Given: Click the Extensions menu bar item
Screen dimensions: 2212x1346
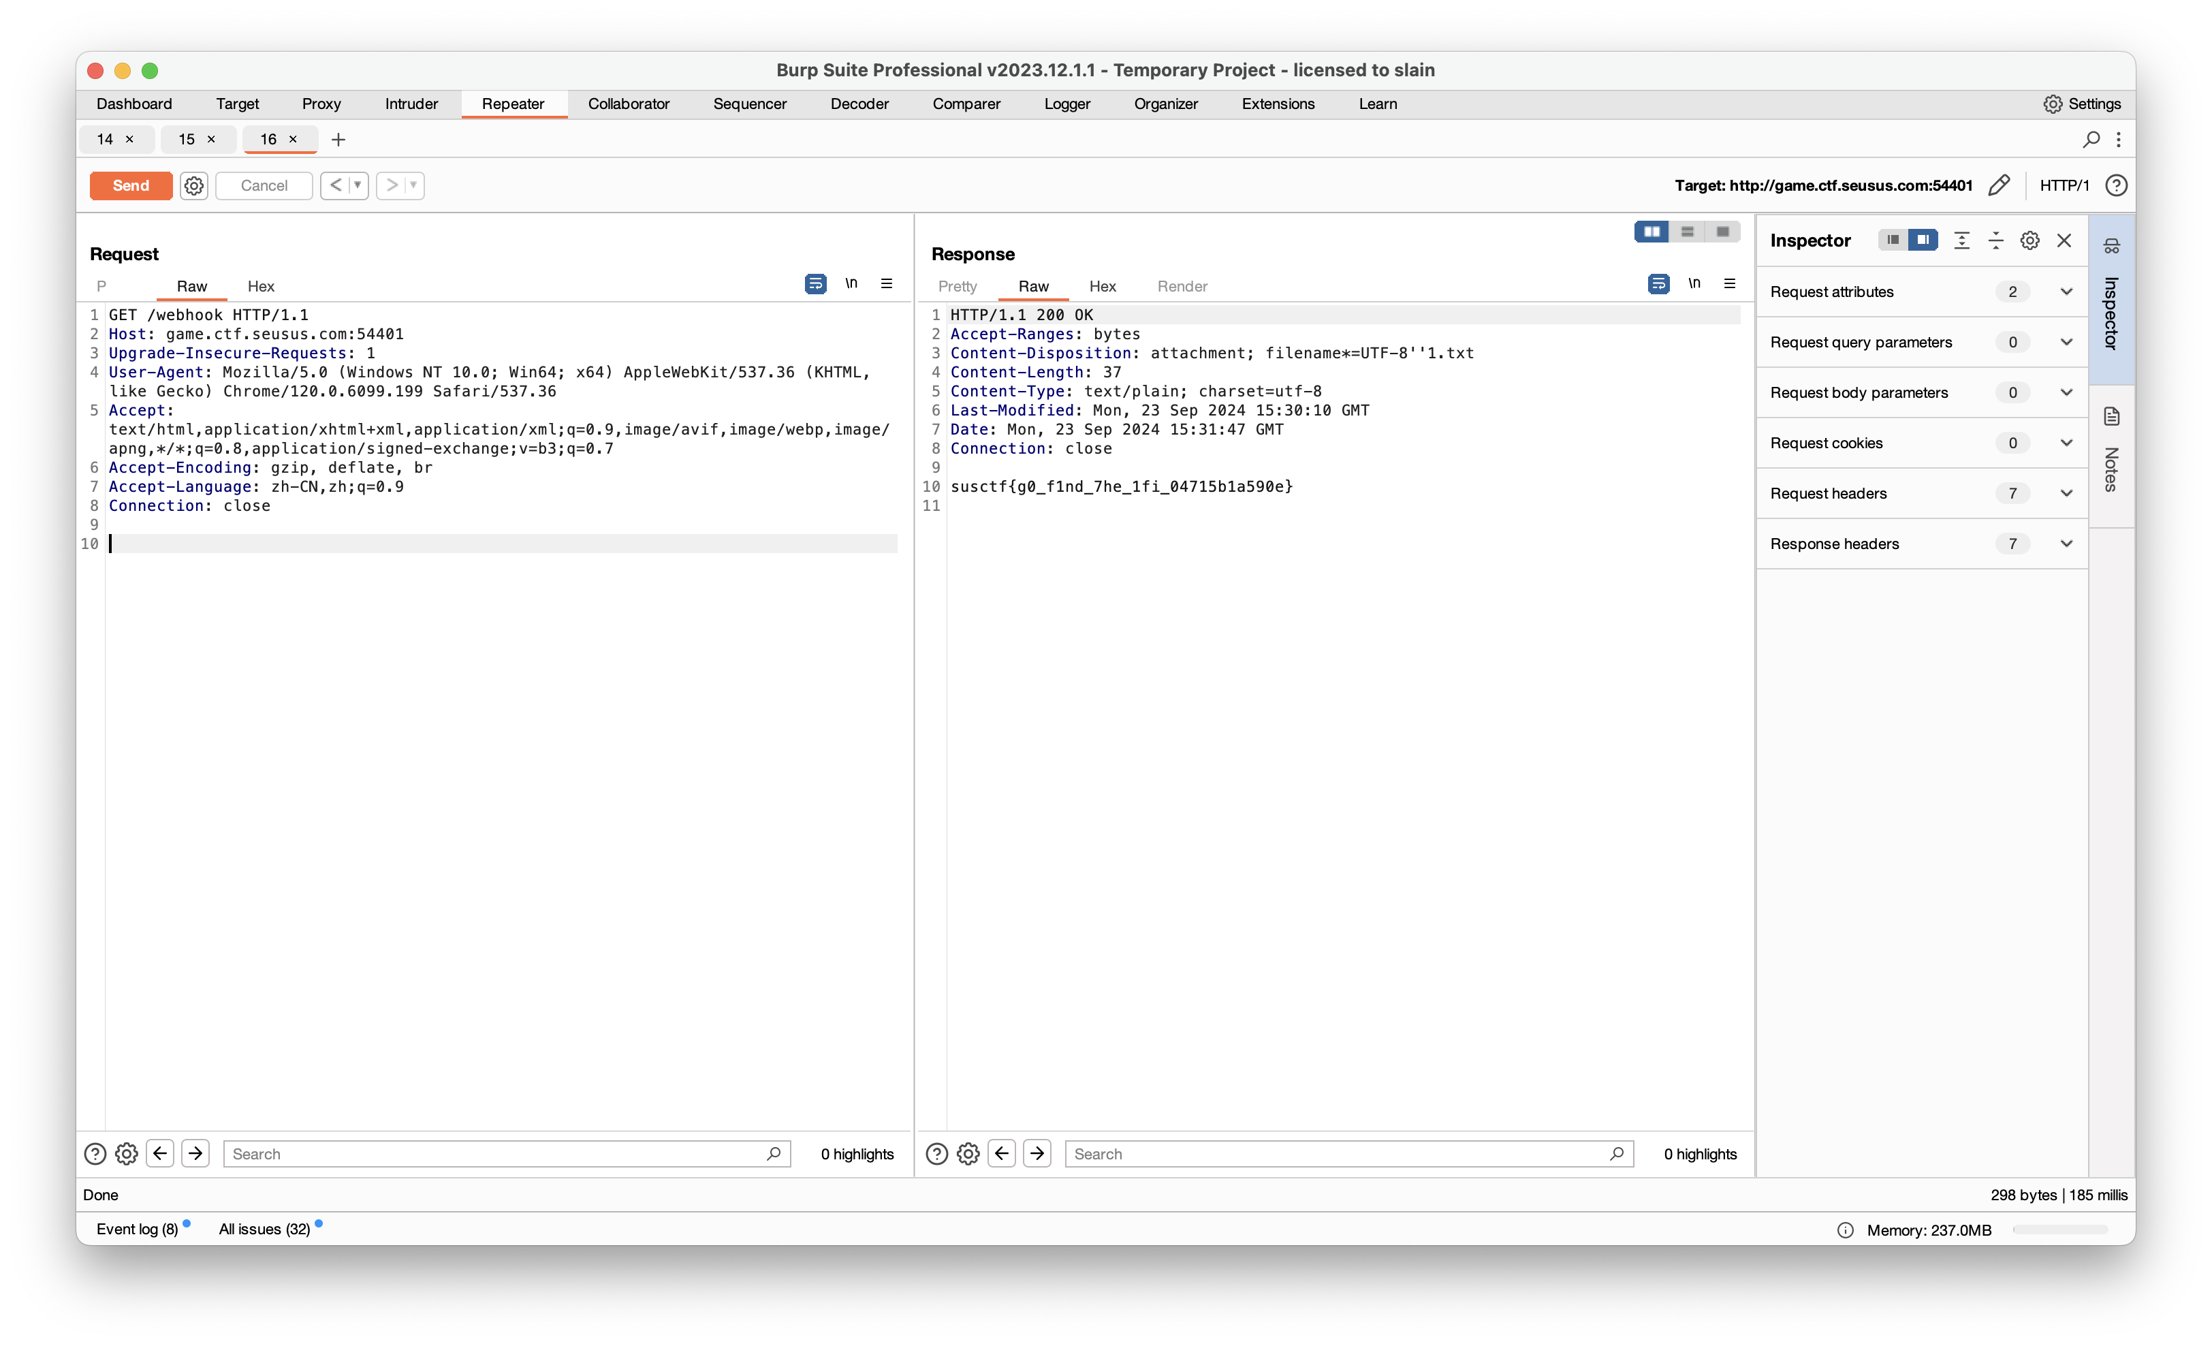Looking at the screenshot, I should tap(1277, 104).
